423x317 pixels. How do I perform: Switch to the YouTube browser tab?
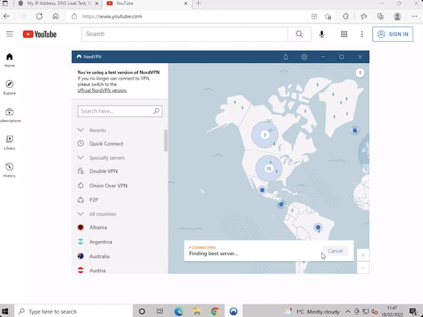pyautogui.click(x=147, y=4)
